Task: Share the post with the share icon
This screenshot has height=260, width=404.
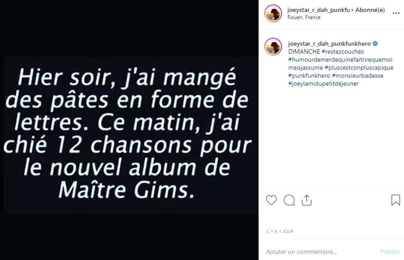Action: pos(306,200)
